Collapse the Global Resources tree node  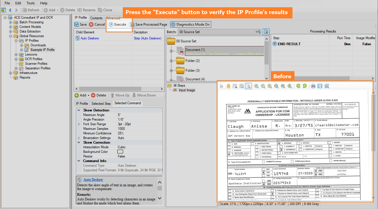[11, 36]
